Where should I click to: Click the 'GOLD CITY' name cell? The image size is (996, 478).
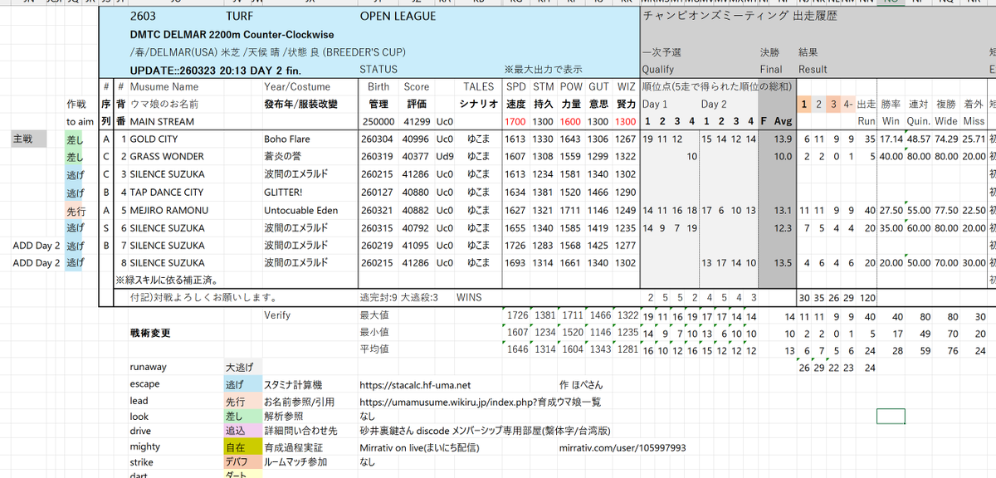point(154,139)
